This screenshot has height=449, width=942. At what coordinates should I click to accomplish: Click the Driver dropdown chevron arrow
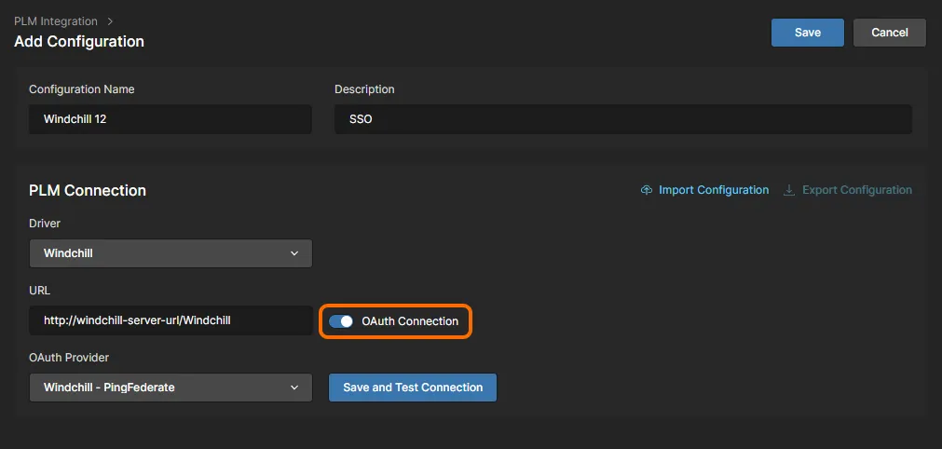tap(294, 253)
